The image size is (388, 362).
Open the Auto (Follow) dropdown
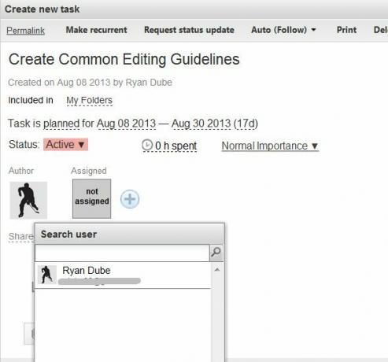(x=283, y=30)
